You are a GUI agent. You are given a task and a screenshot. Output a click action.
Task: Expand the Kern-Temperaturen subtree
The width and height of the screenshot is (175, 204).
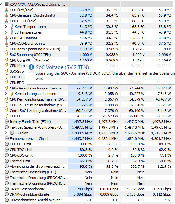pyautogui.click(x=6, y=27)
